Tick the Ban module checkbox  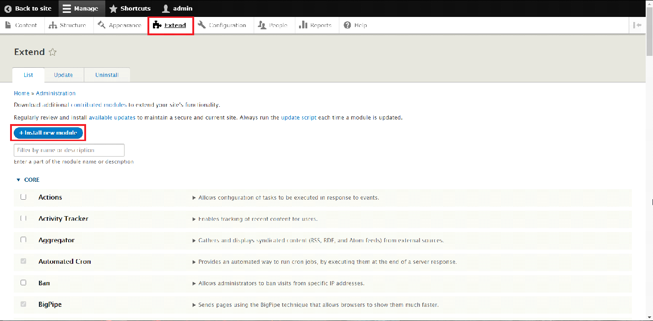pyautogui.click(x=23, y=283)
